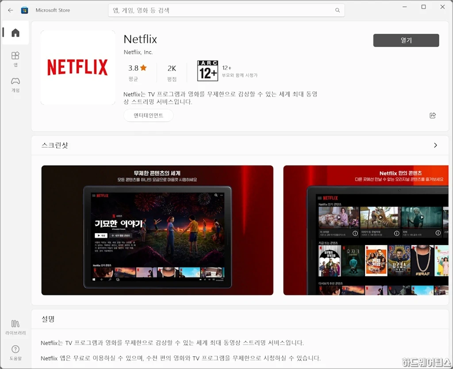Click the 열기 (Open) button
453x369 pixels.
[x=406, y=40]
